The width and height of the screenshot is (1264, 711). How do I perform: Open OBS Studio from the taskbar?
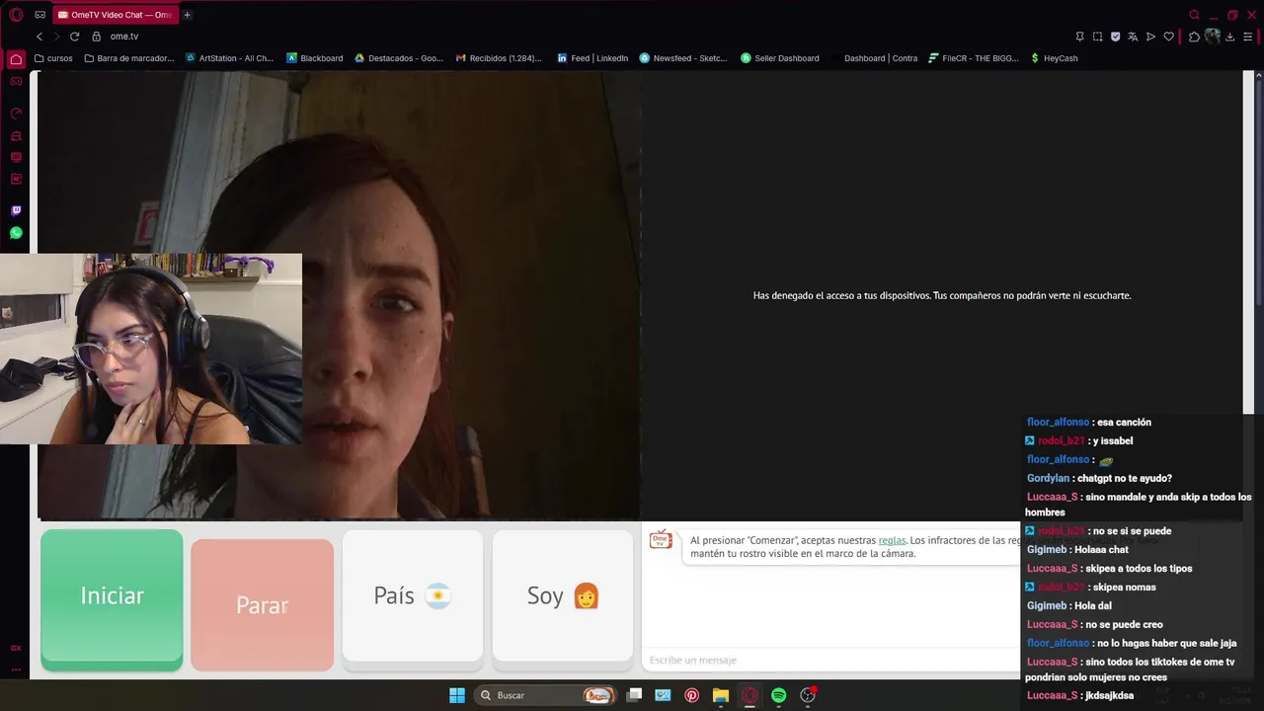click(808, 695)
